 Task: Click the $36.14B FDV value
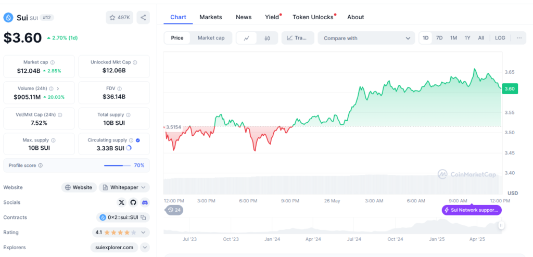click(x=114, y=97)
